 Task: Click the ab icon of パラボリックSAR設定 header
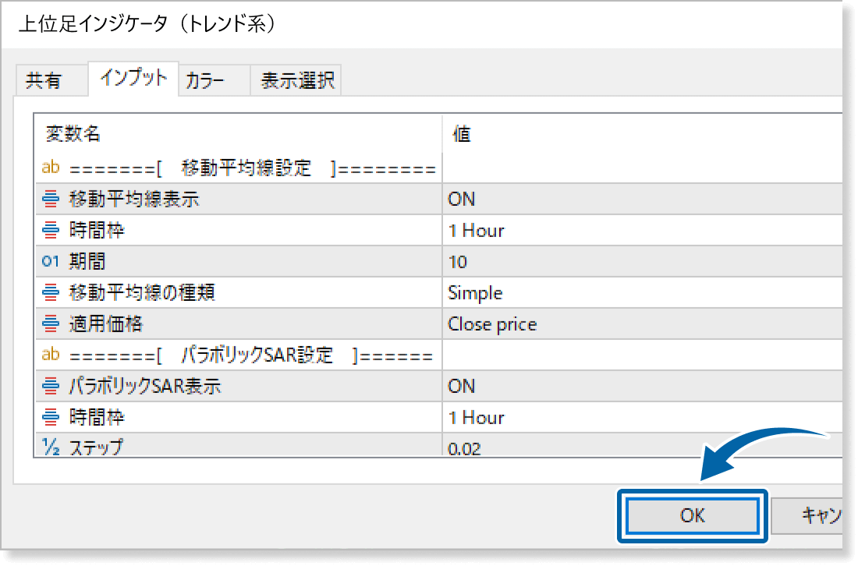(x=51, y=356)
